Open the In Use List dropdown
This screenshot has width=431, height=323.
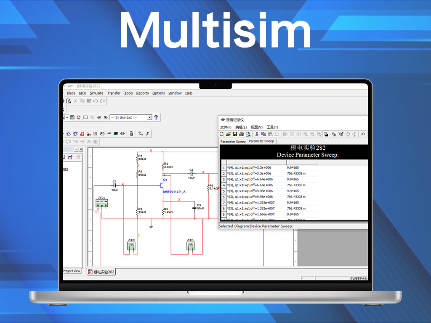click(149, 117)
